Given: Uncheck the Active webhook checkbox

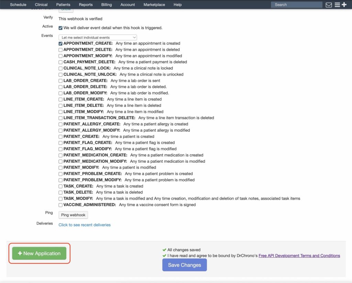Looking at the screenshot, I should pyautogui.click(x=60, y=28).
